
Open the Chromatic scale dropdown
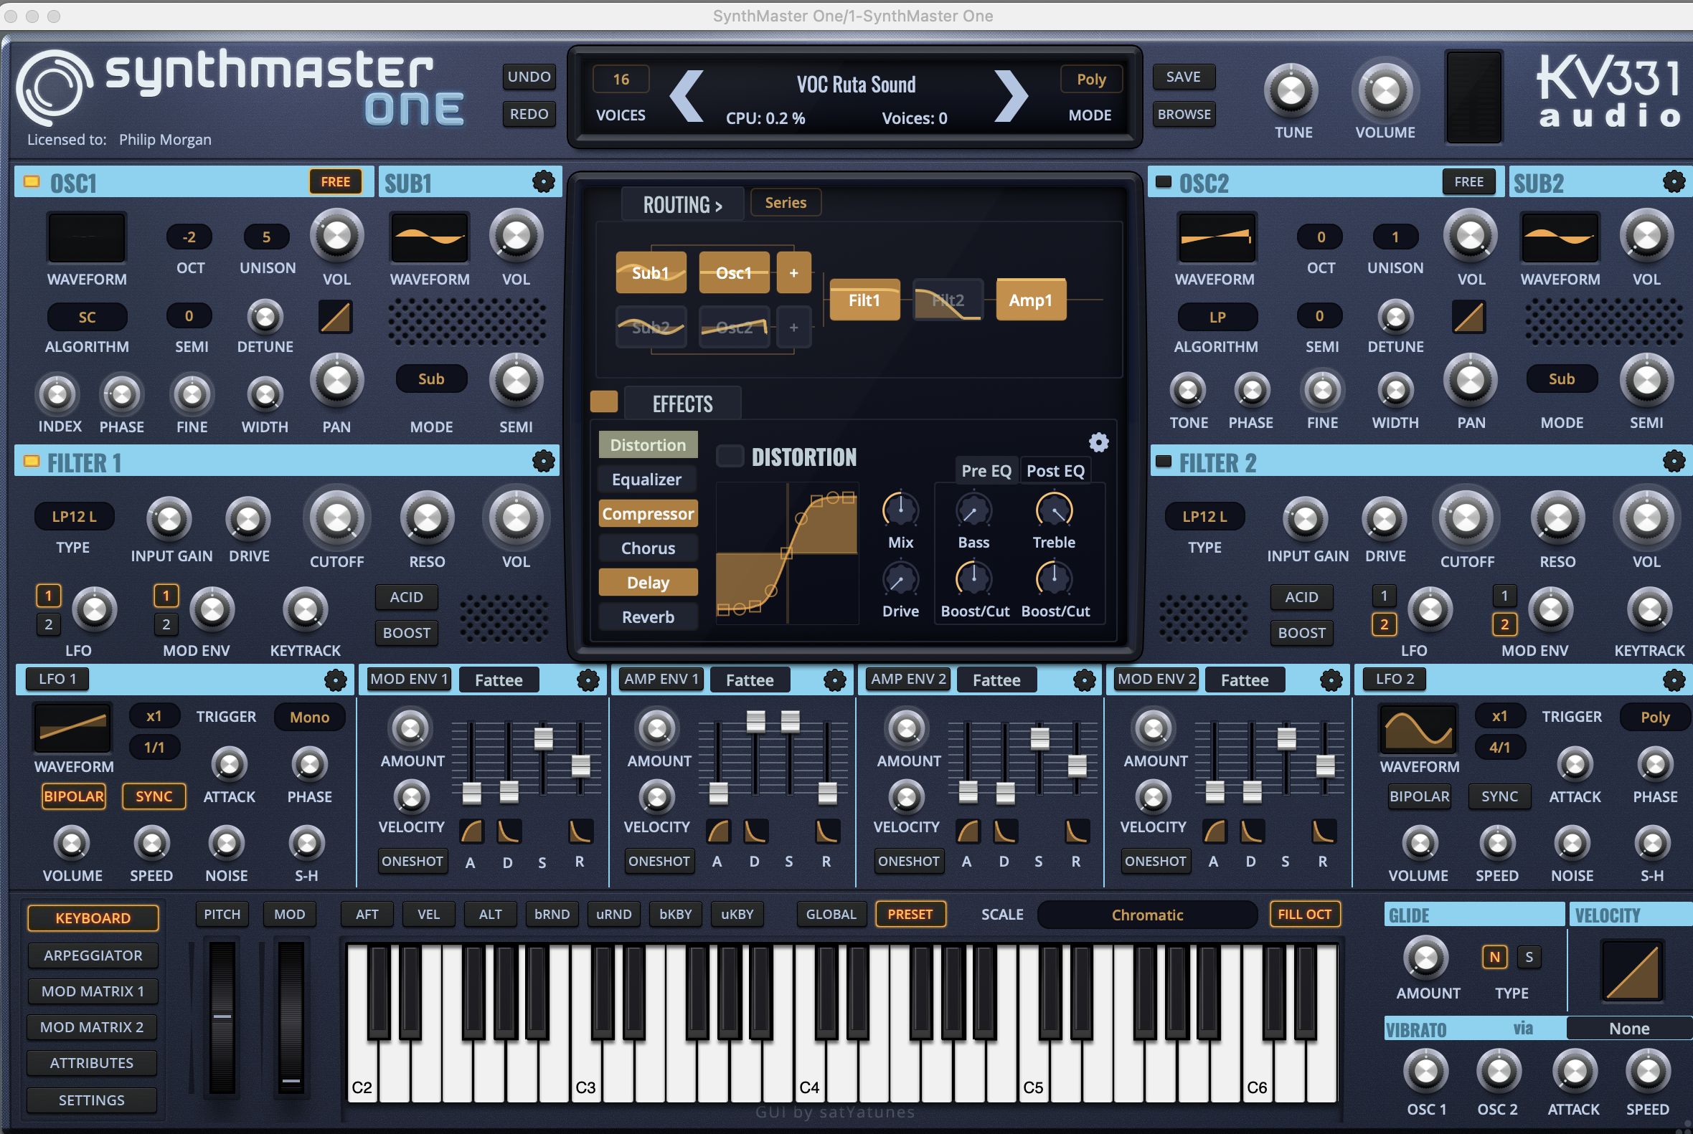pyautogui.click(x=1146, y=915)
